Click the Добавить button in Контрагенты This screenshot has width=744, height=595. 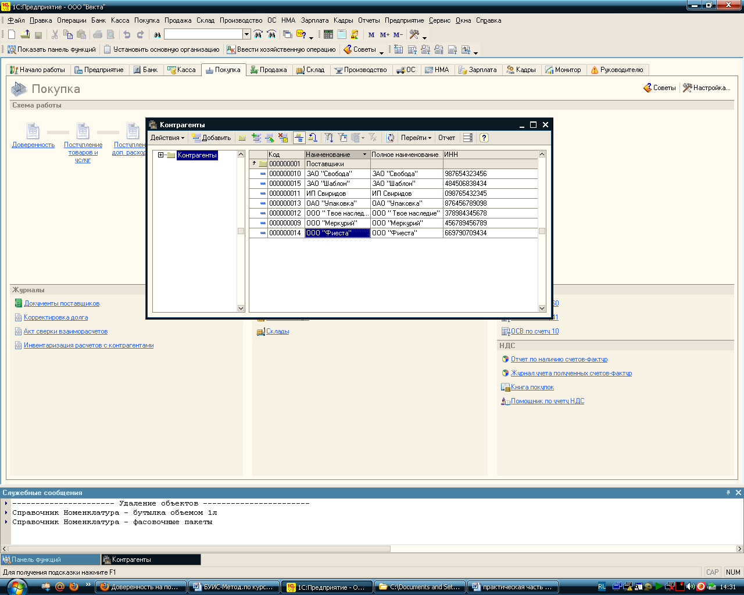tap(212, 138)
